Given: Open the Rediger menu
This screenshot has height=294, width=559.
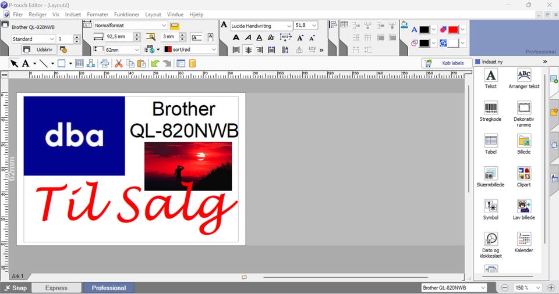Looking at the screenshot, I should [x=37, y=15].
